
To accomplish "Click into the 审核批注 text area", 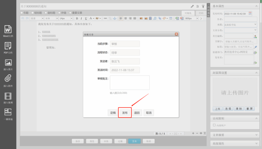I will [x=130, y=83].
